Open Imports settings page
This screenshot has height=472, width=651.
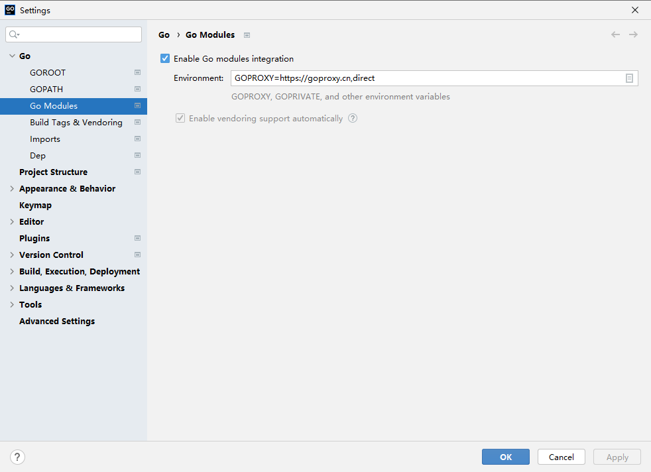(x=74, y=139)
